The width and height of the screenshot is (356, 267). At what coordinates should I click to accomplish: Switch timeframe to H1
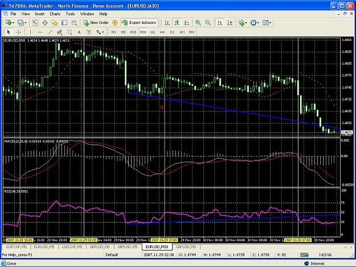(x=153, y=32)
